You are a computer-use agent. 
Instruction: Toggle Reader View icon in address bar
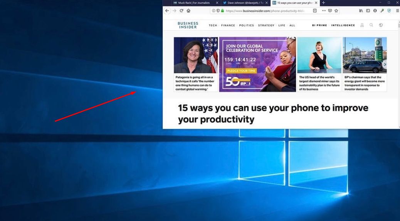coord(315,11)
